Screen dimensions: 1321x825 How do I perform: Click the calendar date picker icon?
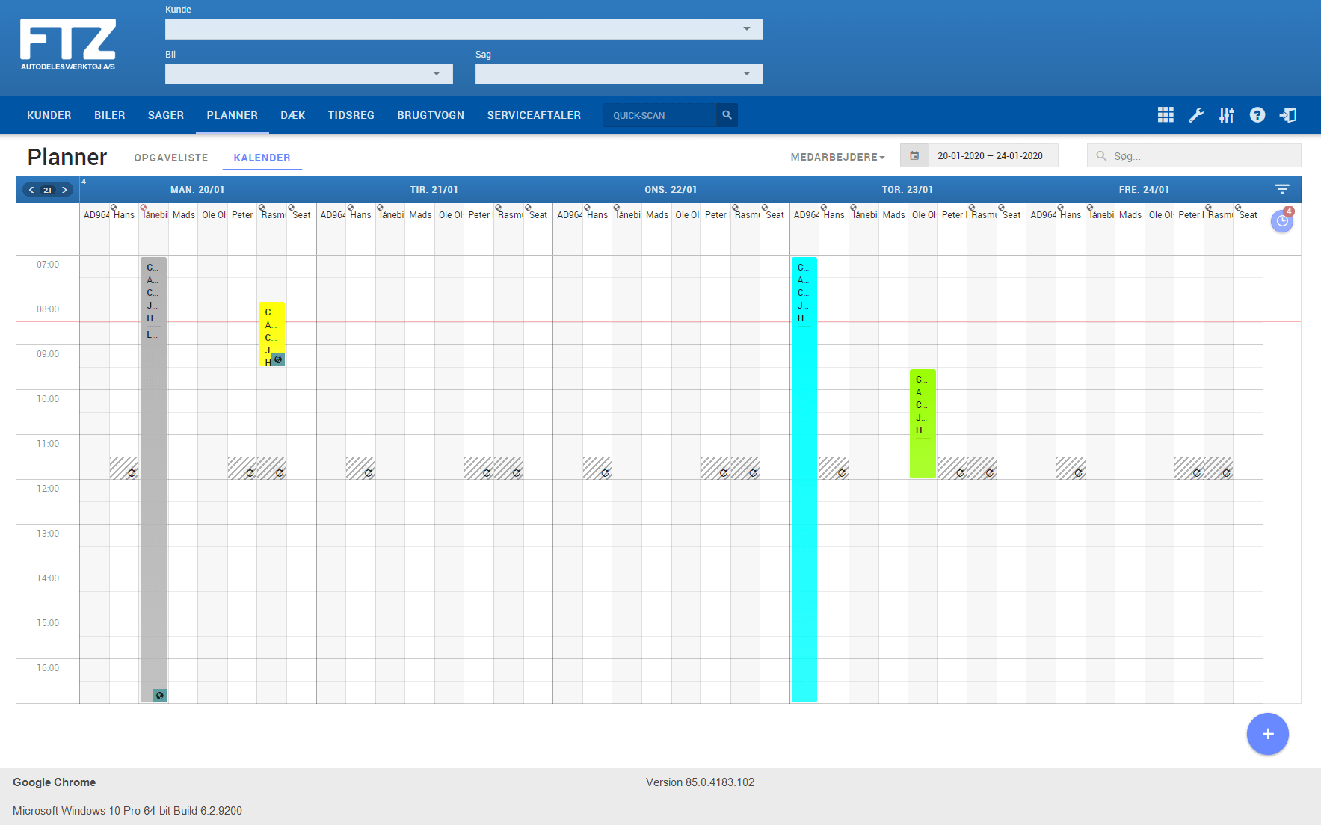[914, 156]
